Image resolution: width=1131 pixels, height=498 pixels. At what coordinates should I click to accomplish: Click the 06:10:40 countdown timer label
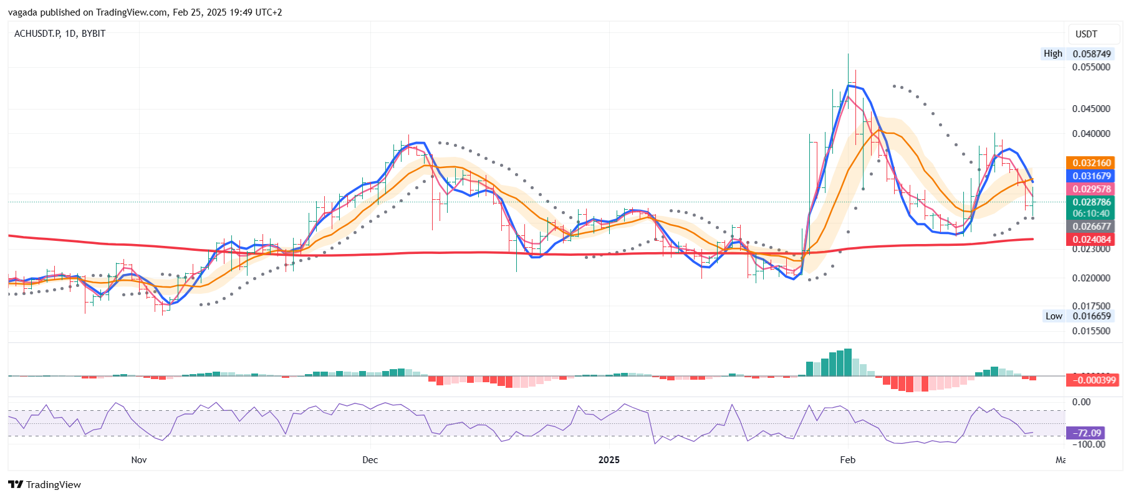(1091, 214)
